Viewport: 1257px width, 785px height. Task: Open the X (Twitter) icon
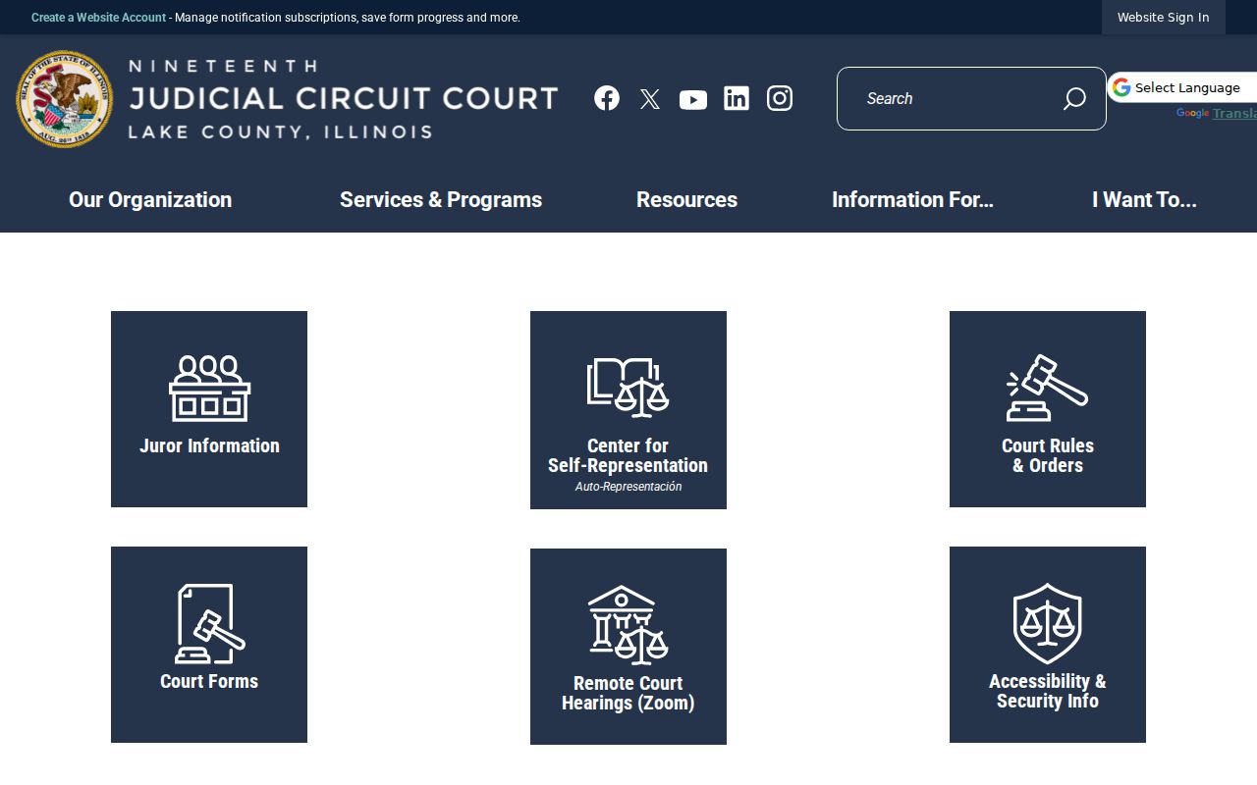[x=650, y=99]
